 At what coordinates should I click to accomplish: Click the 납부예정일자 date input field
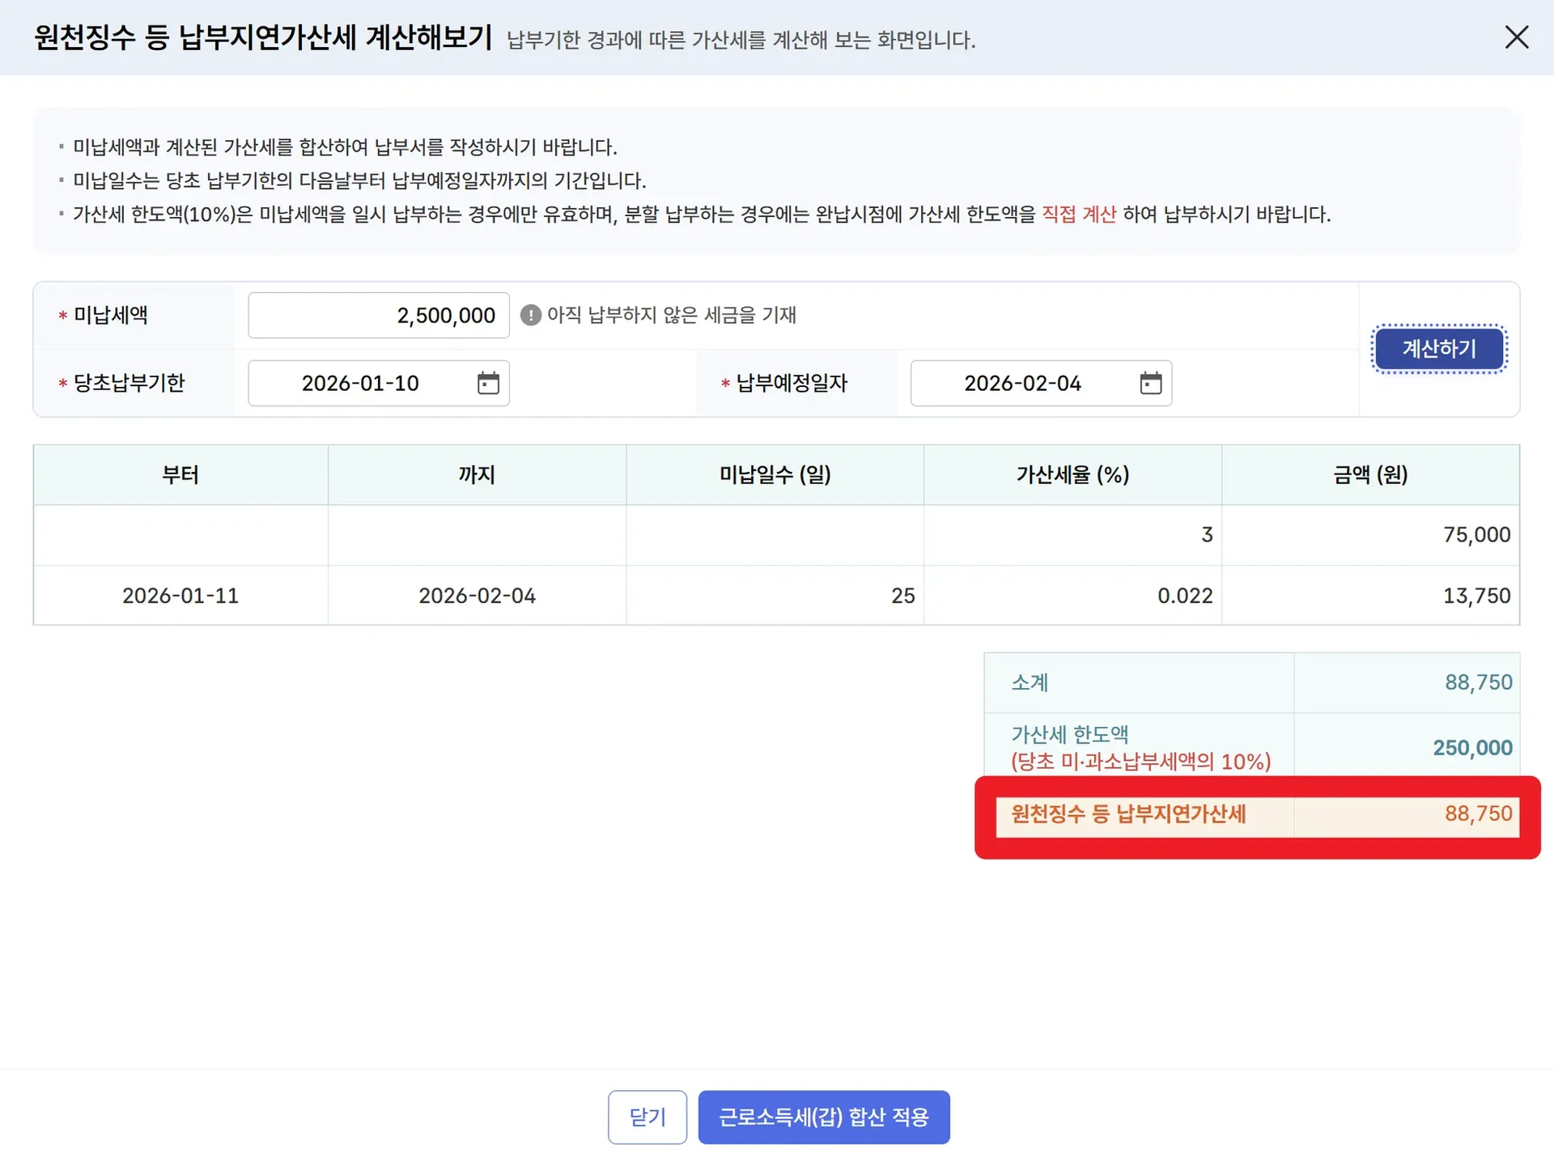pos(1022,383)
